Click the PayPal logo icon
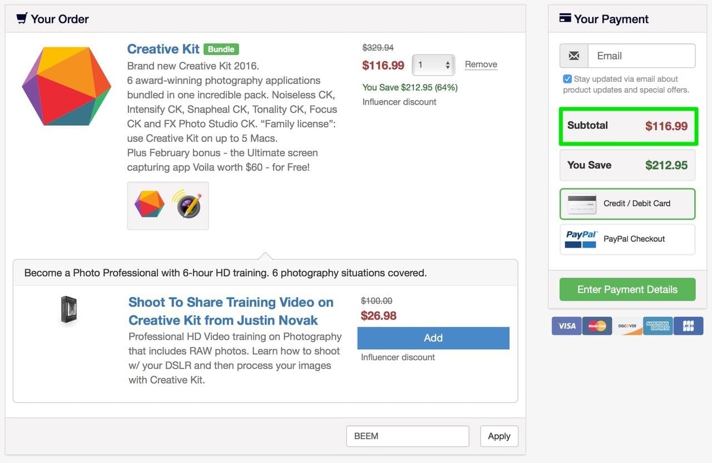712x463 pixels. [581, 239]
